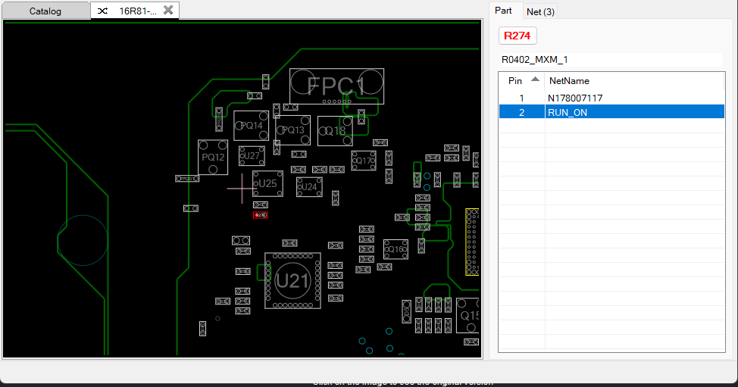
Task: Close the 16R81 board view tab
Action: pos(168,11)
